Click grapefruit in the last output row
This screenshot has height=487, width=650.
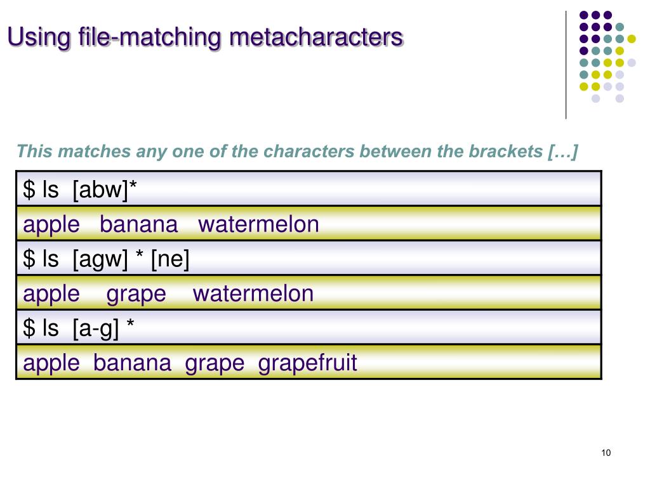308,363
